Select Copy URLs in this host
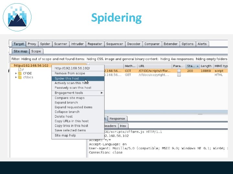This screenshot has height=174, width=233. pyautogui.click(x=78, y=121)
